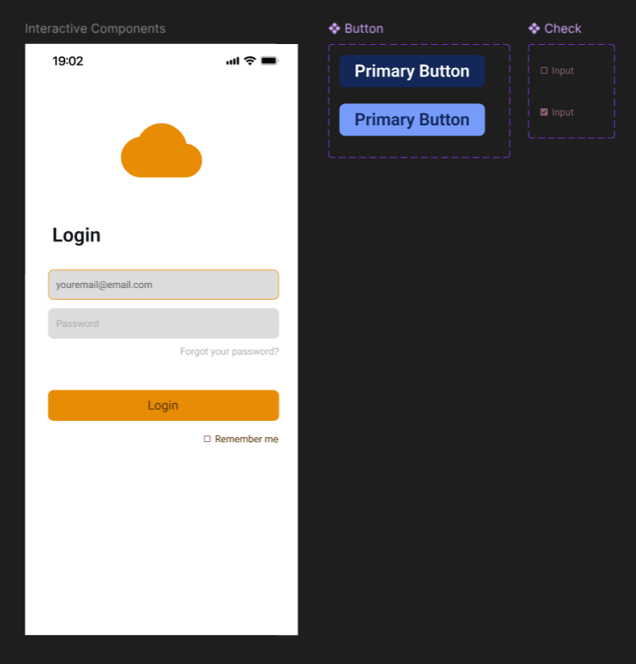The image size is (636, 664).
Task: Uncheck the checked Input checkbox variant
Action: coord(544,112)
